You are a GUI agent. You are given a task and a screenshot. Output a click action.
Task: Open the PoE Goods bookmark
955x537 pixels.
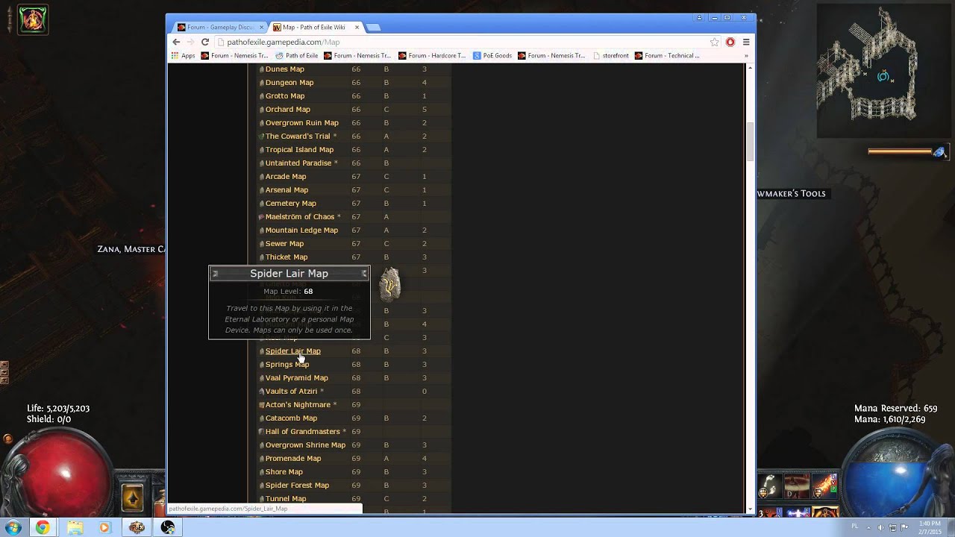[x=492, y=55]
